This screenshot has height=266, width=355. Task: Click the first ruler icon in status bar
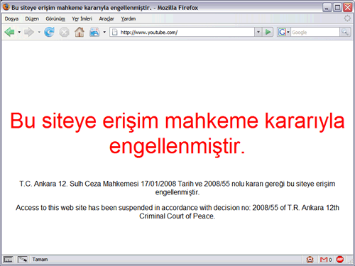click(x=8, y=260)
